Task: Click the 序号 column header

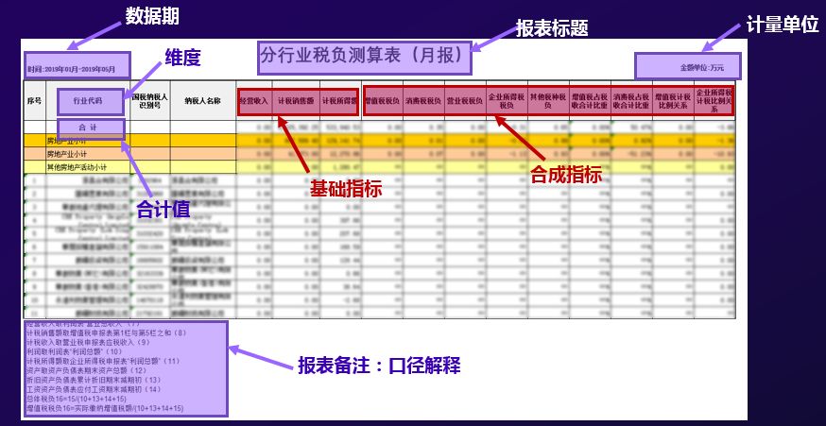Action: pyautogui.click(x=34, y=100)
